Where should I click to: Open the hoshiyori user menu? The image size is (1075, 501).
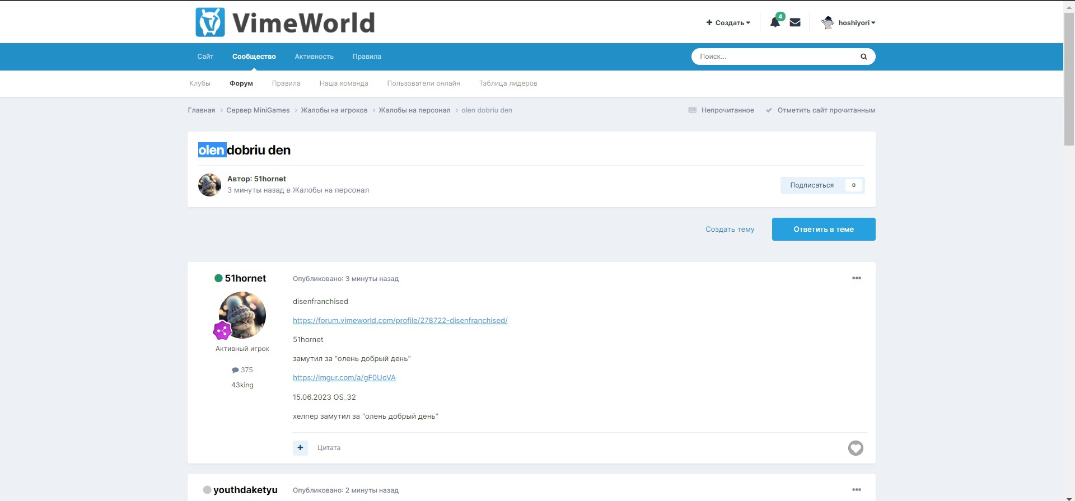tap(848, 23)
